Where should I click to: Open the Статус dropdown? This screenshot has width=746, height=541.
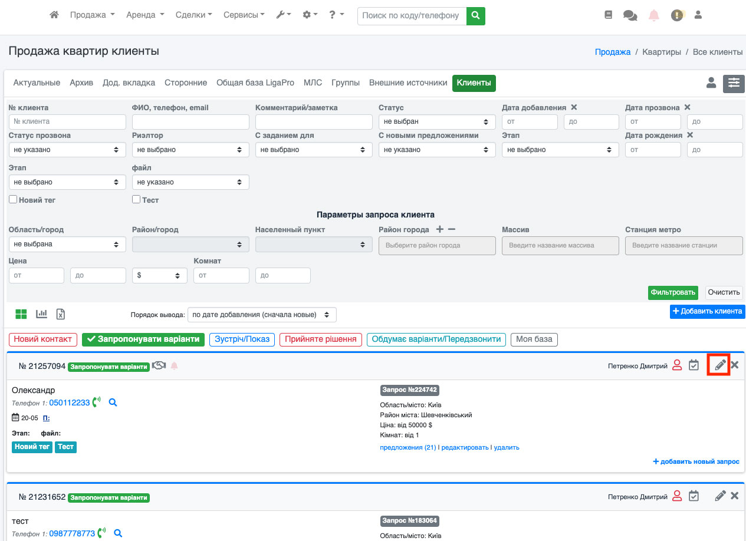coord(436,121)
